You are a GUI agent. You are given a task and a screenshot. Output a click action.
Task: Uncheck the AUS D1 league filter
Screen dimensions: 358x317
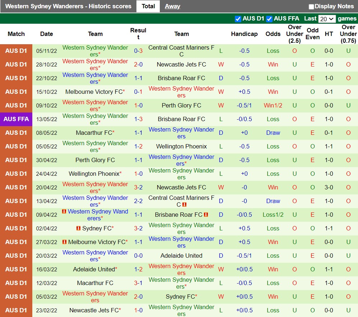238,19
